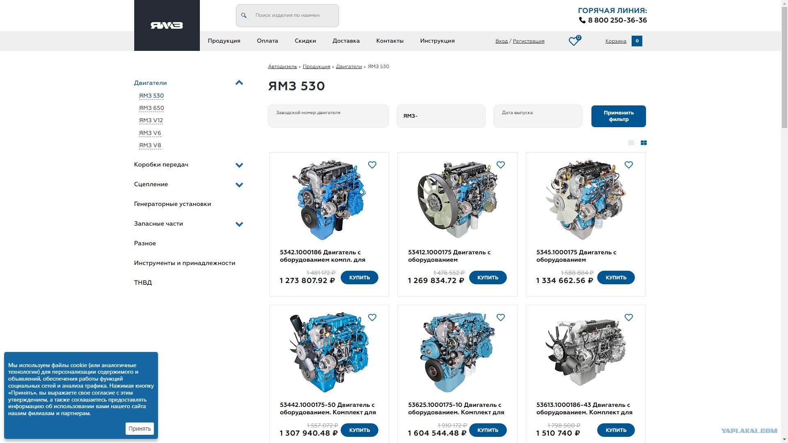Favorite the 53625.1000175-10 engine
Screen dimensions: 788x443
click(501, 317)
